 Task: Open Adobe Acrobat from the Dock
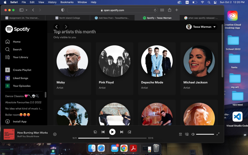coord(133,148)
